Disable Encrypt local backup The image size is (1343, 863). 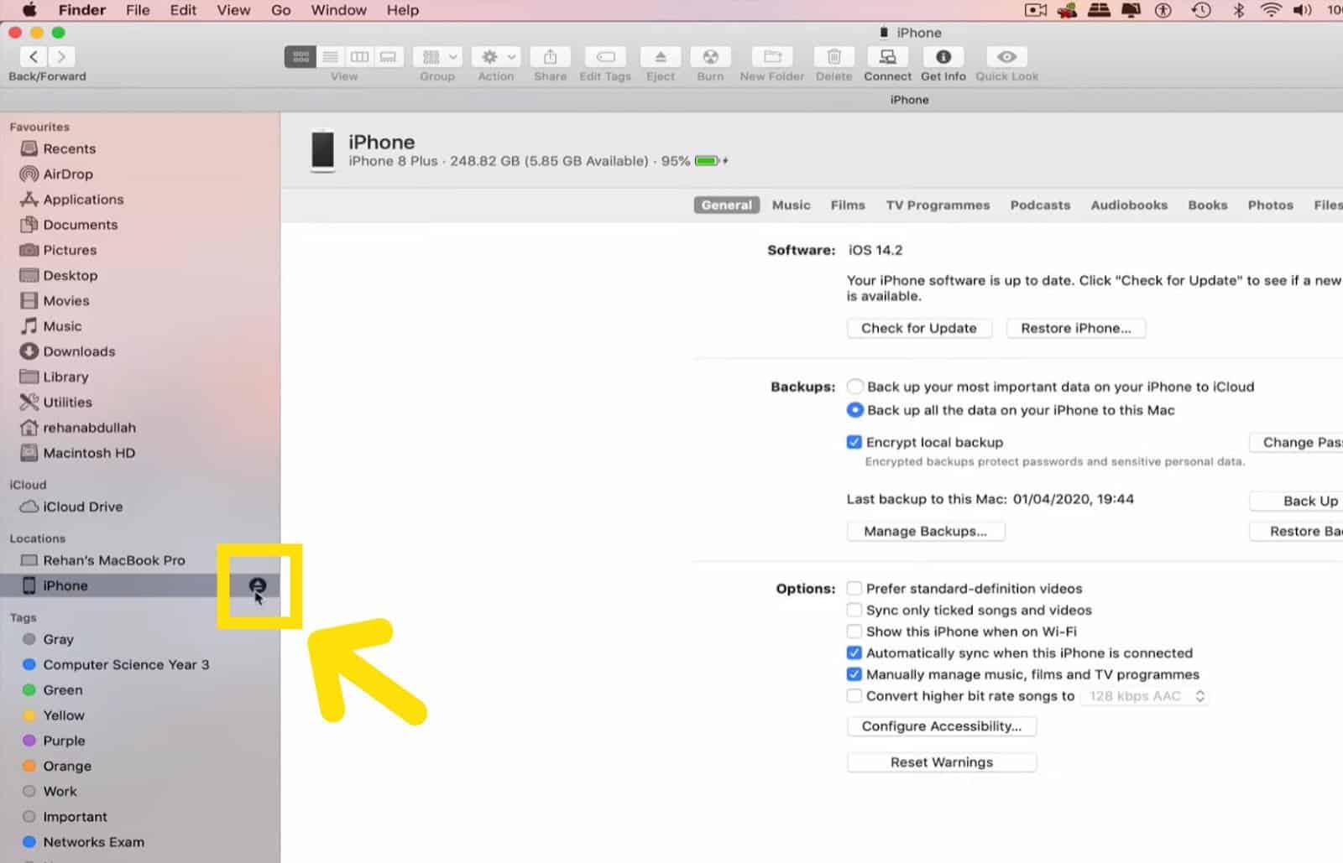point(854,441)
